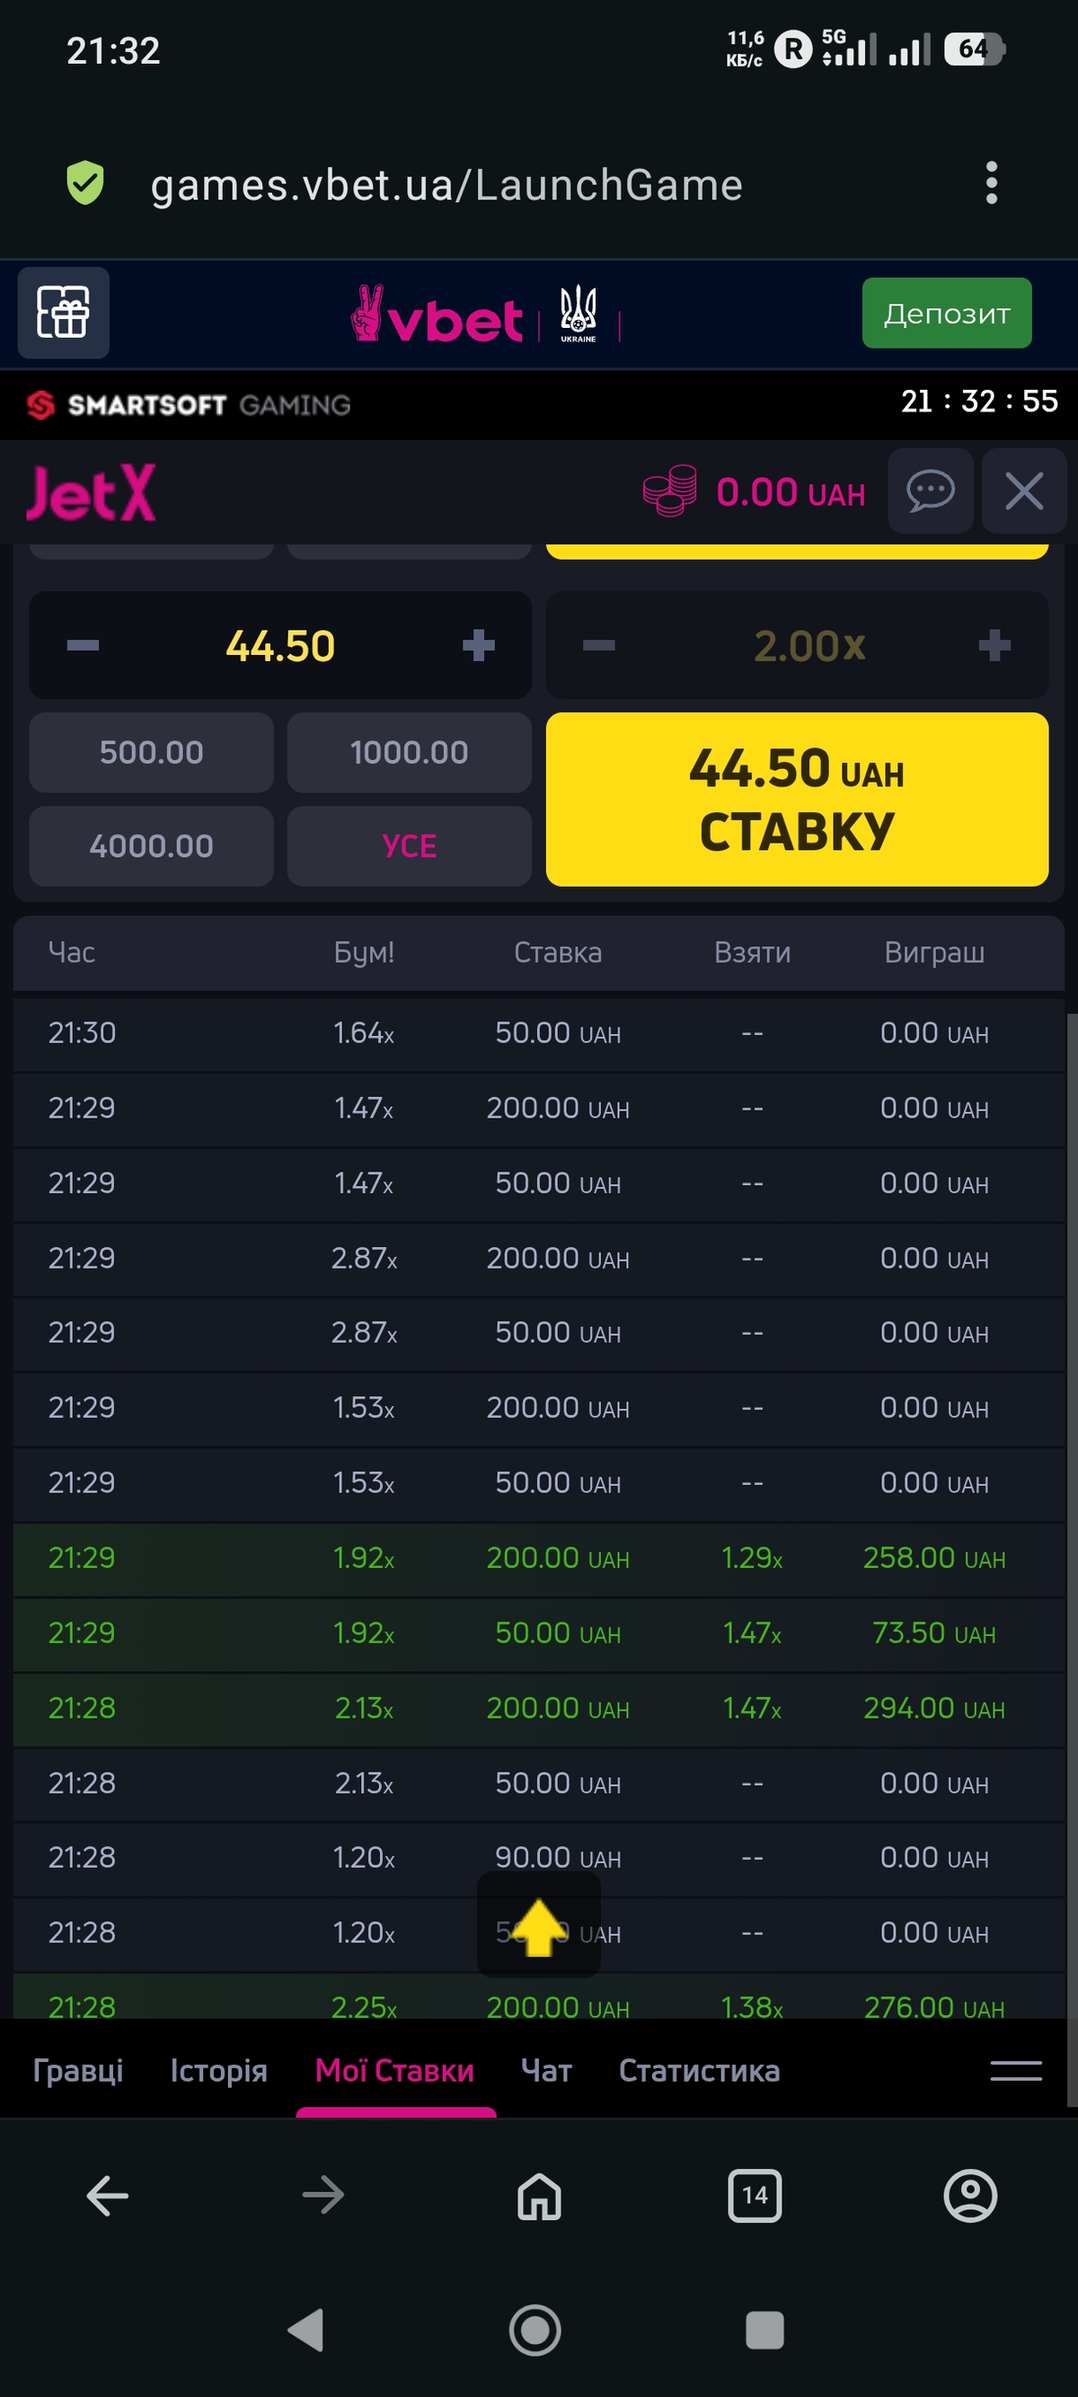Open the hamburger menu beside Статистика
Screen dimensions: 1078x2397
pyautogui.click(x=1016, y=2069)
